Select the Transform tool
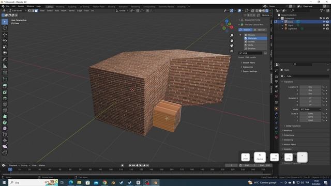Image resolution: width=331 pixels, height=186 pixels. click(5, 53)
